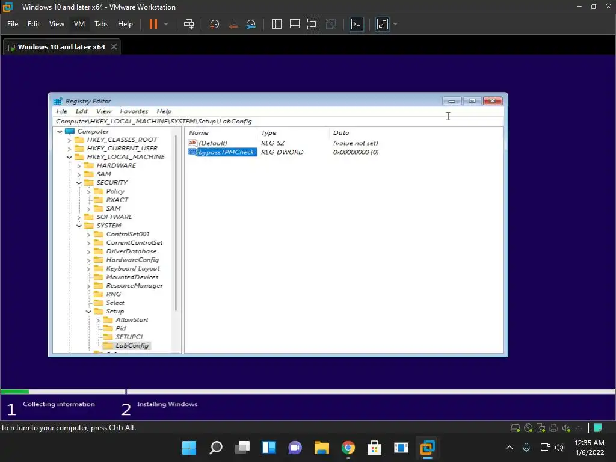616x462 pixels.
Task: Open Registry Editor Help menu
Action: [164, 111]
